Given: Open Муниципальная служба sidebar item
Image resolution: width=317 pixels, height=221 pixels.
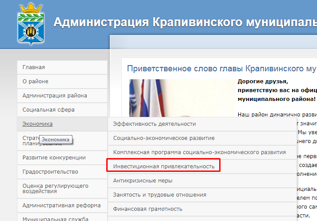Looking at the screenshot, I should [62, 217].
